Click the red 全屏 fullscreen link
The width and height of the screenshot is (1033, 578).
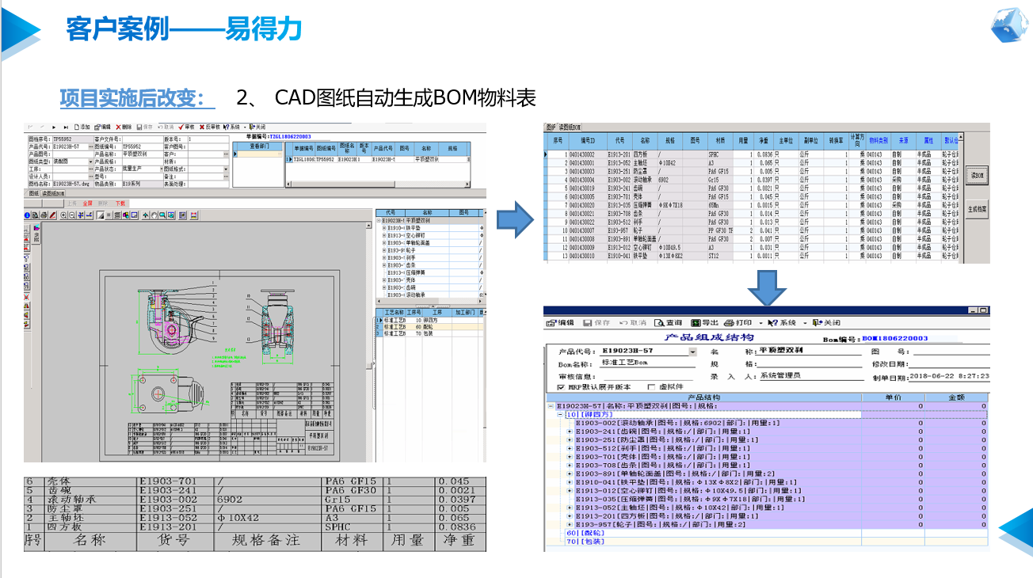tap(87, 203)
